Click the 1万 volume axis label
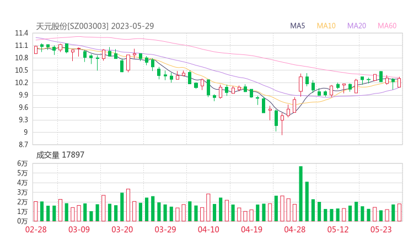Viewport: 408px width, 242px height. [x=23, y=212]
